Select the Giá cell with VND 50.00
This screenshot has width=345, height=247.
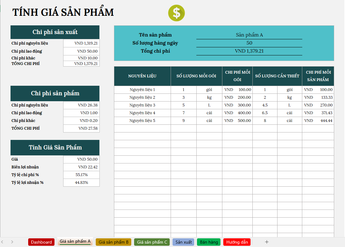coord(81,159)
